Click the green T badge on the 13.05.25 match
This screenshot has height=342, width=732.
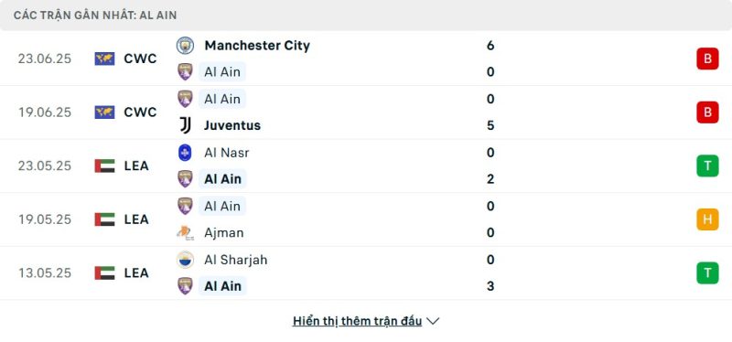(x=707, y=273)
